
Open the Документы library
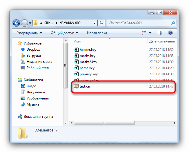(36, 92)
